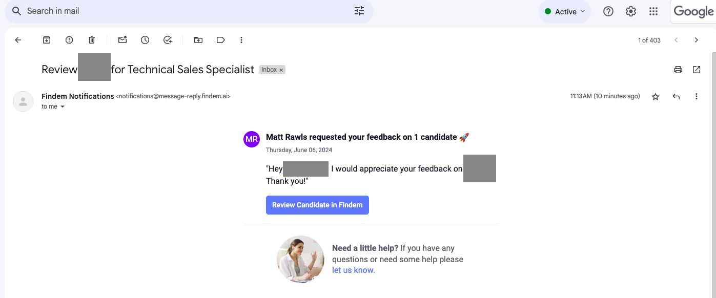This screenshot has width=716, height=298.
Task: Show search options filter
Action: [359, 11]
